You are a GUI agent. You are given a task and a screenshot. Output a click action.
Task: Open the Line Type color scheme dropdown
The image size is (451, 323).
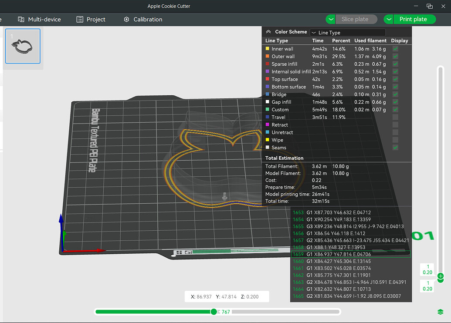348,33
